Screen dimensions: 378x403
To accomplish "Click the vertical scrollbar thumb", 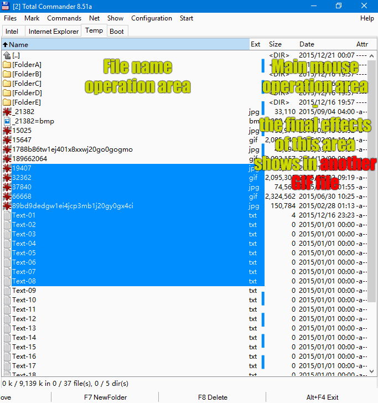I will click(x=371, y=181).
